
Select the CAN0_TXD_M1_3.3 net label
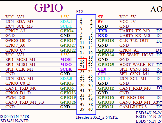click(25, 102)
